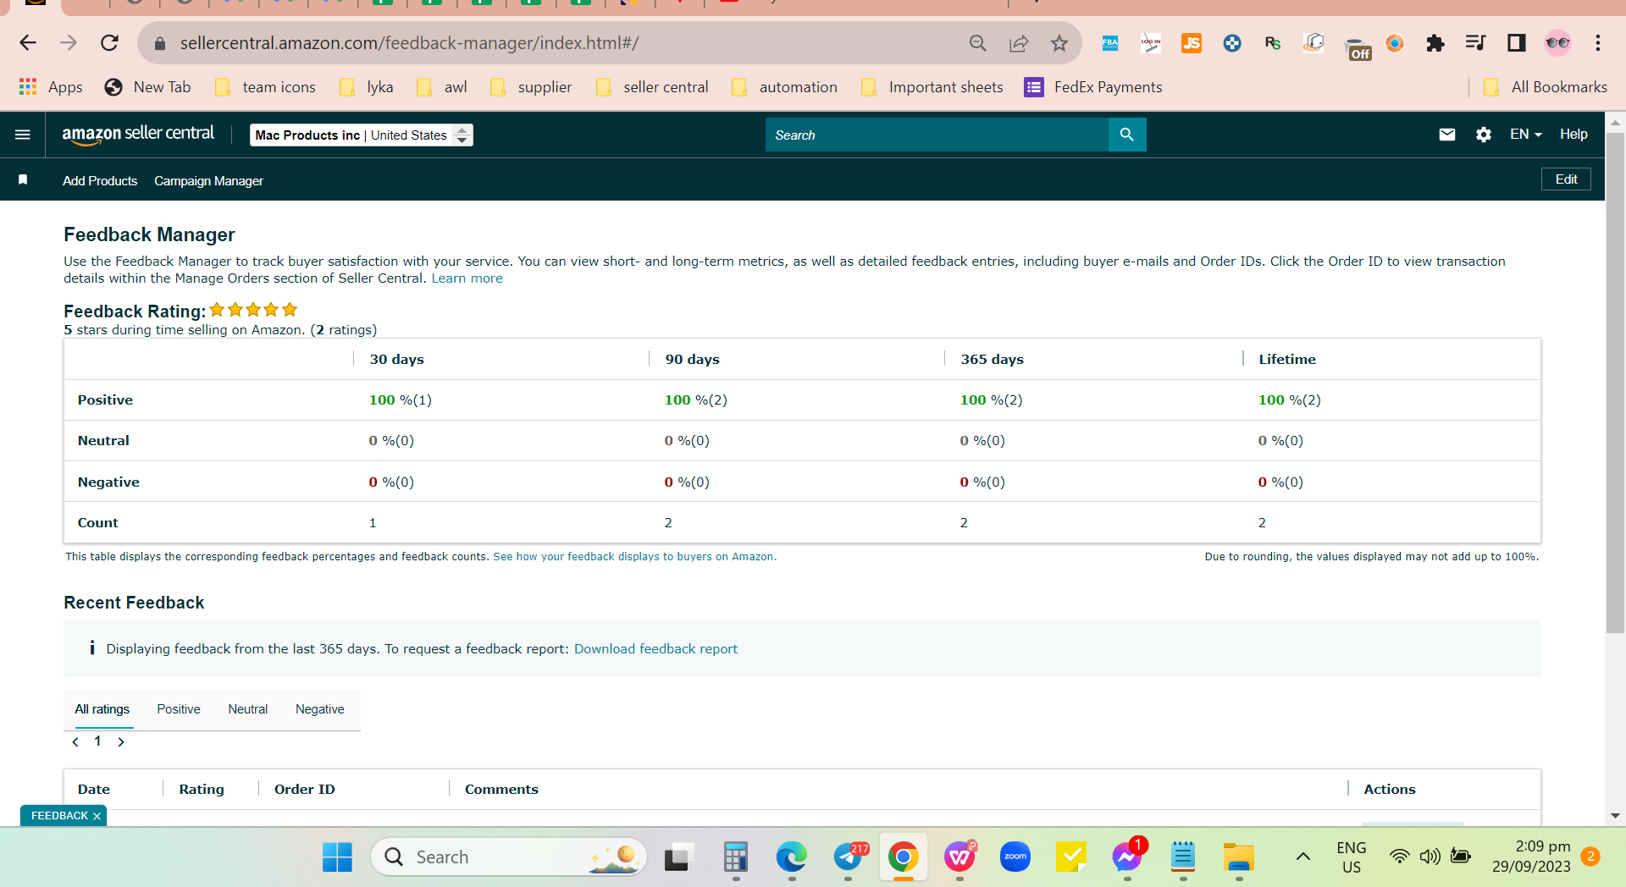Open Zoom from the taskbar

[x=1015, y=857]
